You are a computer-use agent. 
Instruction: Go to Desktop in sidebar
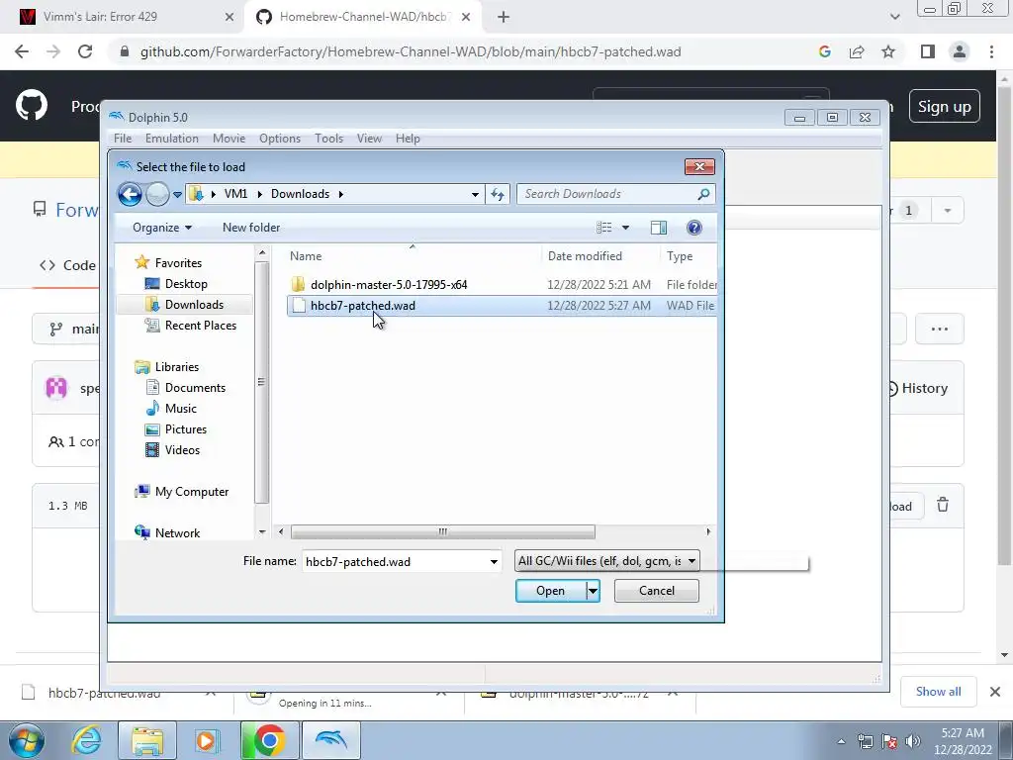pos(186,284)
